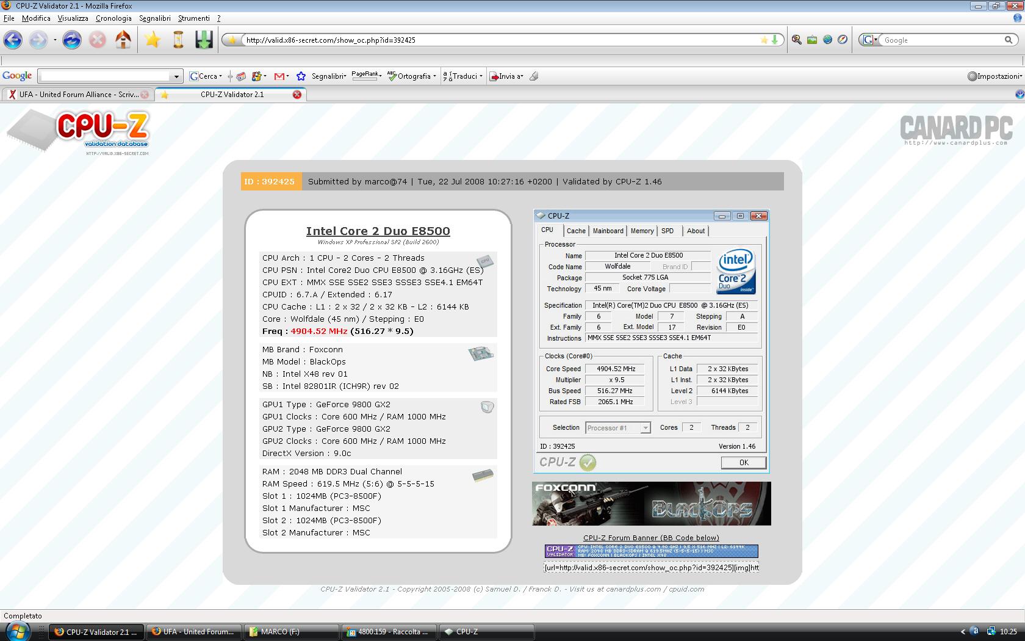Click the blue Back arrow button
This screenshot has width=1025, height=641.
point(13,40)
